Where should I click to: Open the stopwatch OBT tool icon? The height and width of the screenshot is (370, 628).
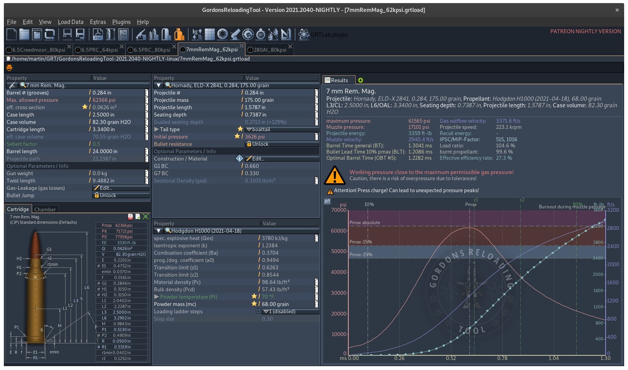point(261,34)
